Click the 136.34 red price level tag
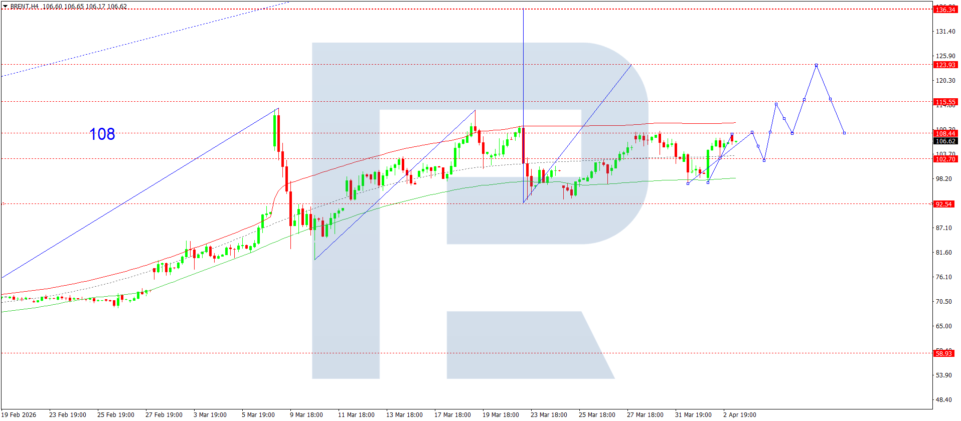This screenshot has width=961, height=421. click(945, 10)
